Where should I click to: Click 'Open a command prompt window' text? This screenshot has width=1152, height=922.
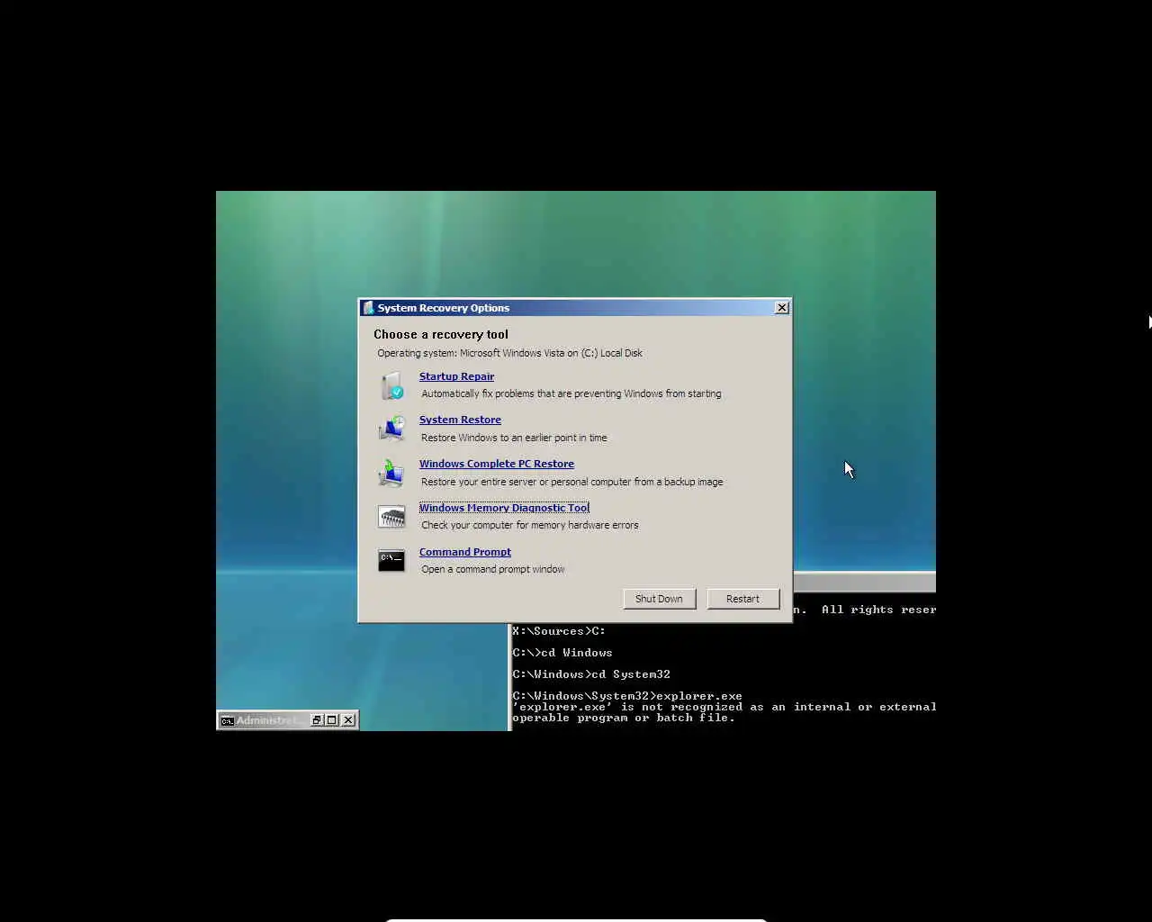coord(492,569)
